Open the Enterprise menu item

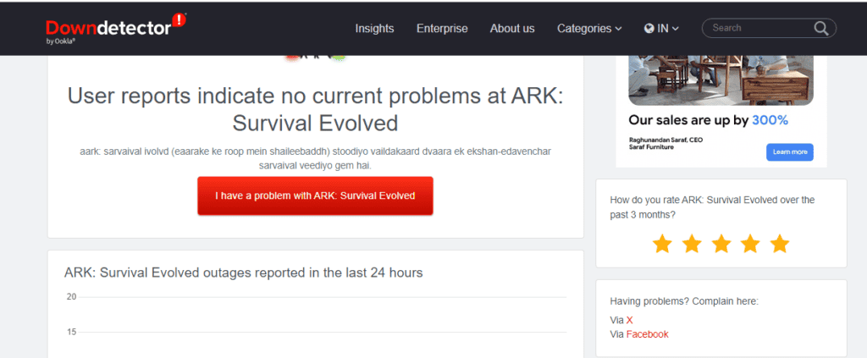click(x=442, y=28)
